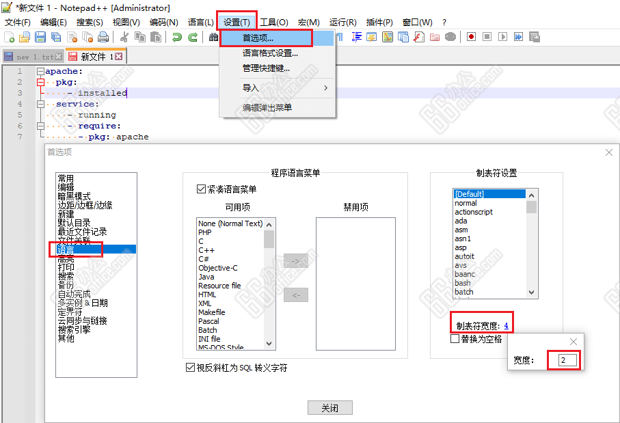
Task: Click the Copy toolbar icon
Action: tap(140, 37)
